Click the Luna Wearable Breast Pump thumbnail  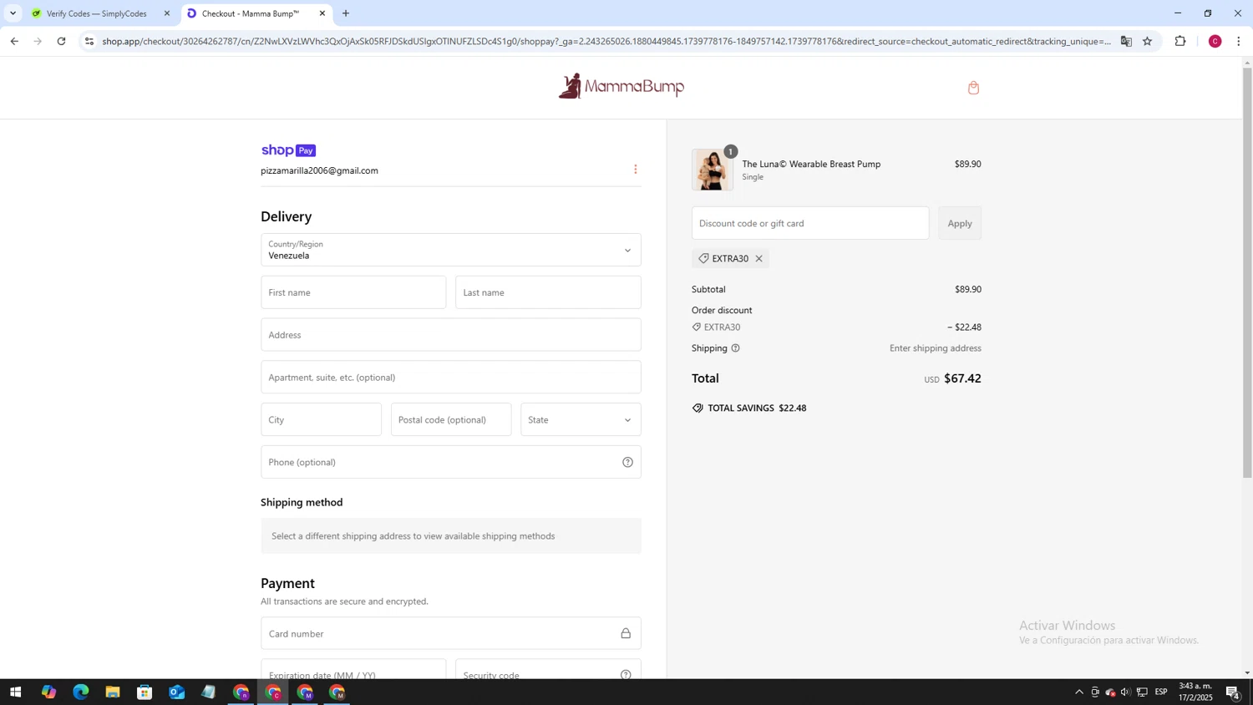(713, 170)
